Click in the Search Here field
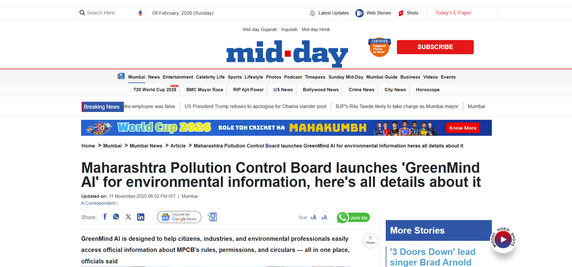Image resolution: width=572 pixels, height=267 pixels. (111, 13)
